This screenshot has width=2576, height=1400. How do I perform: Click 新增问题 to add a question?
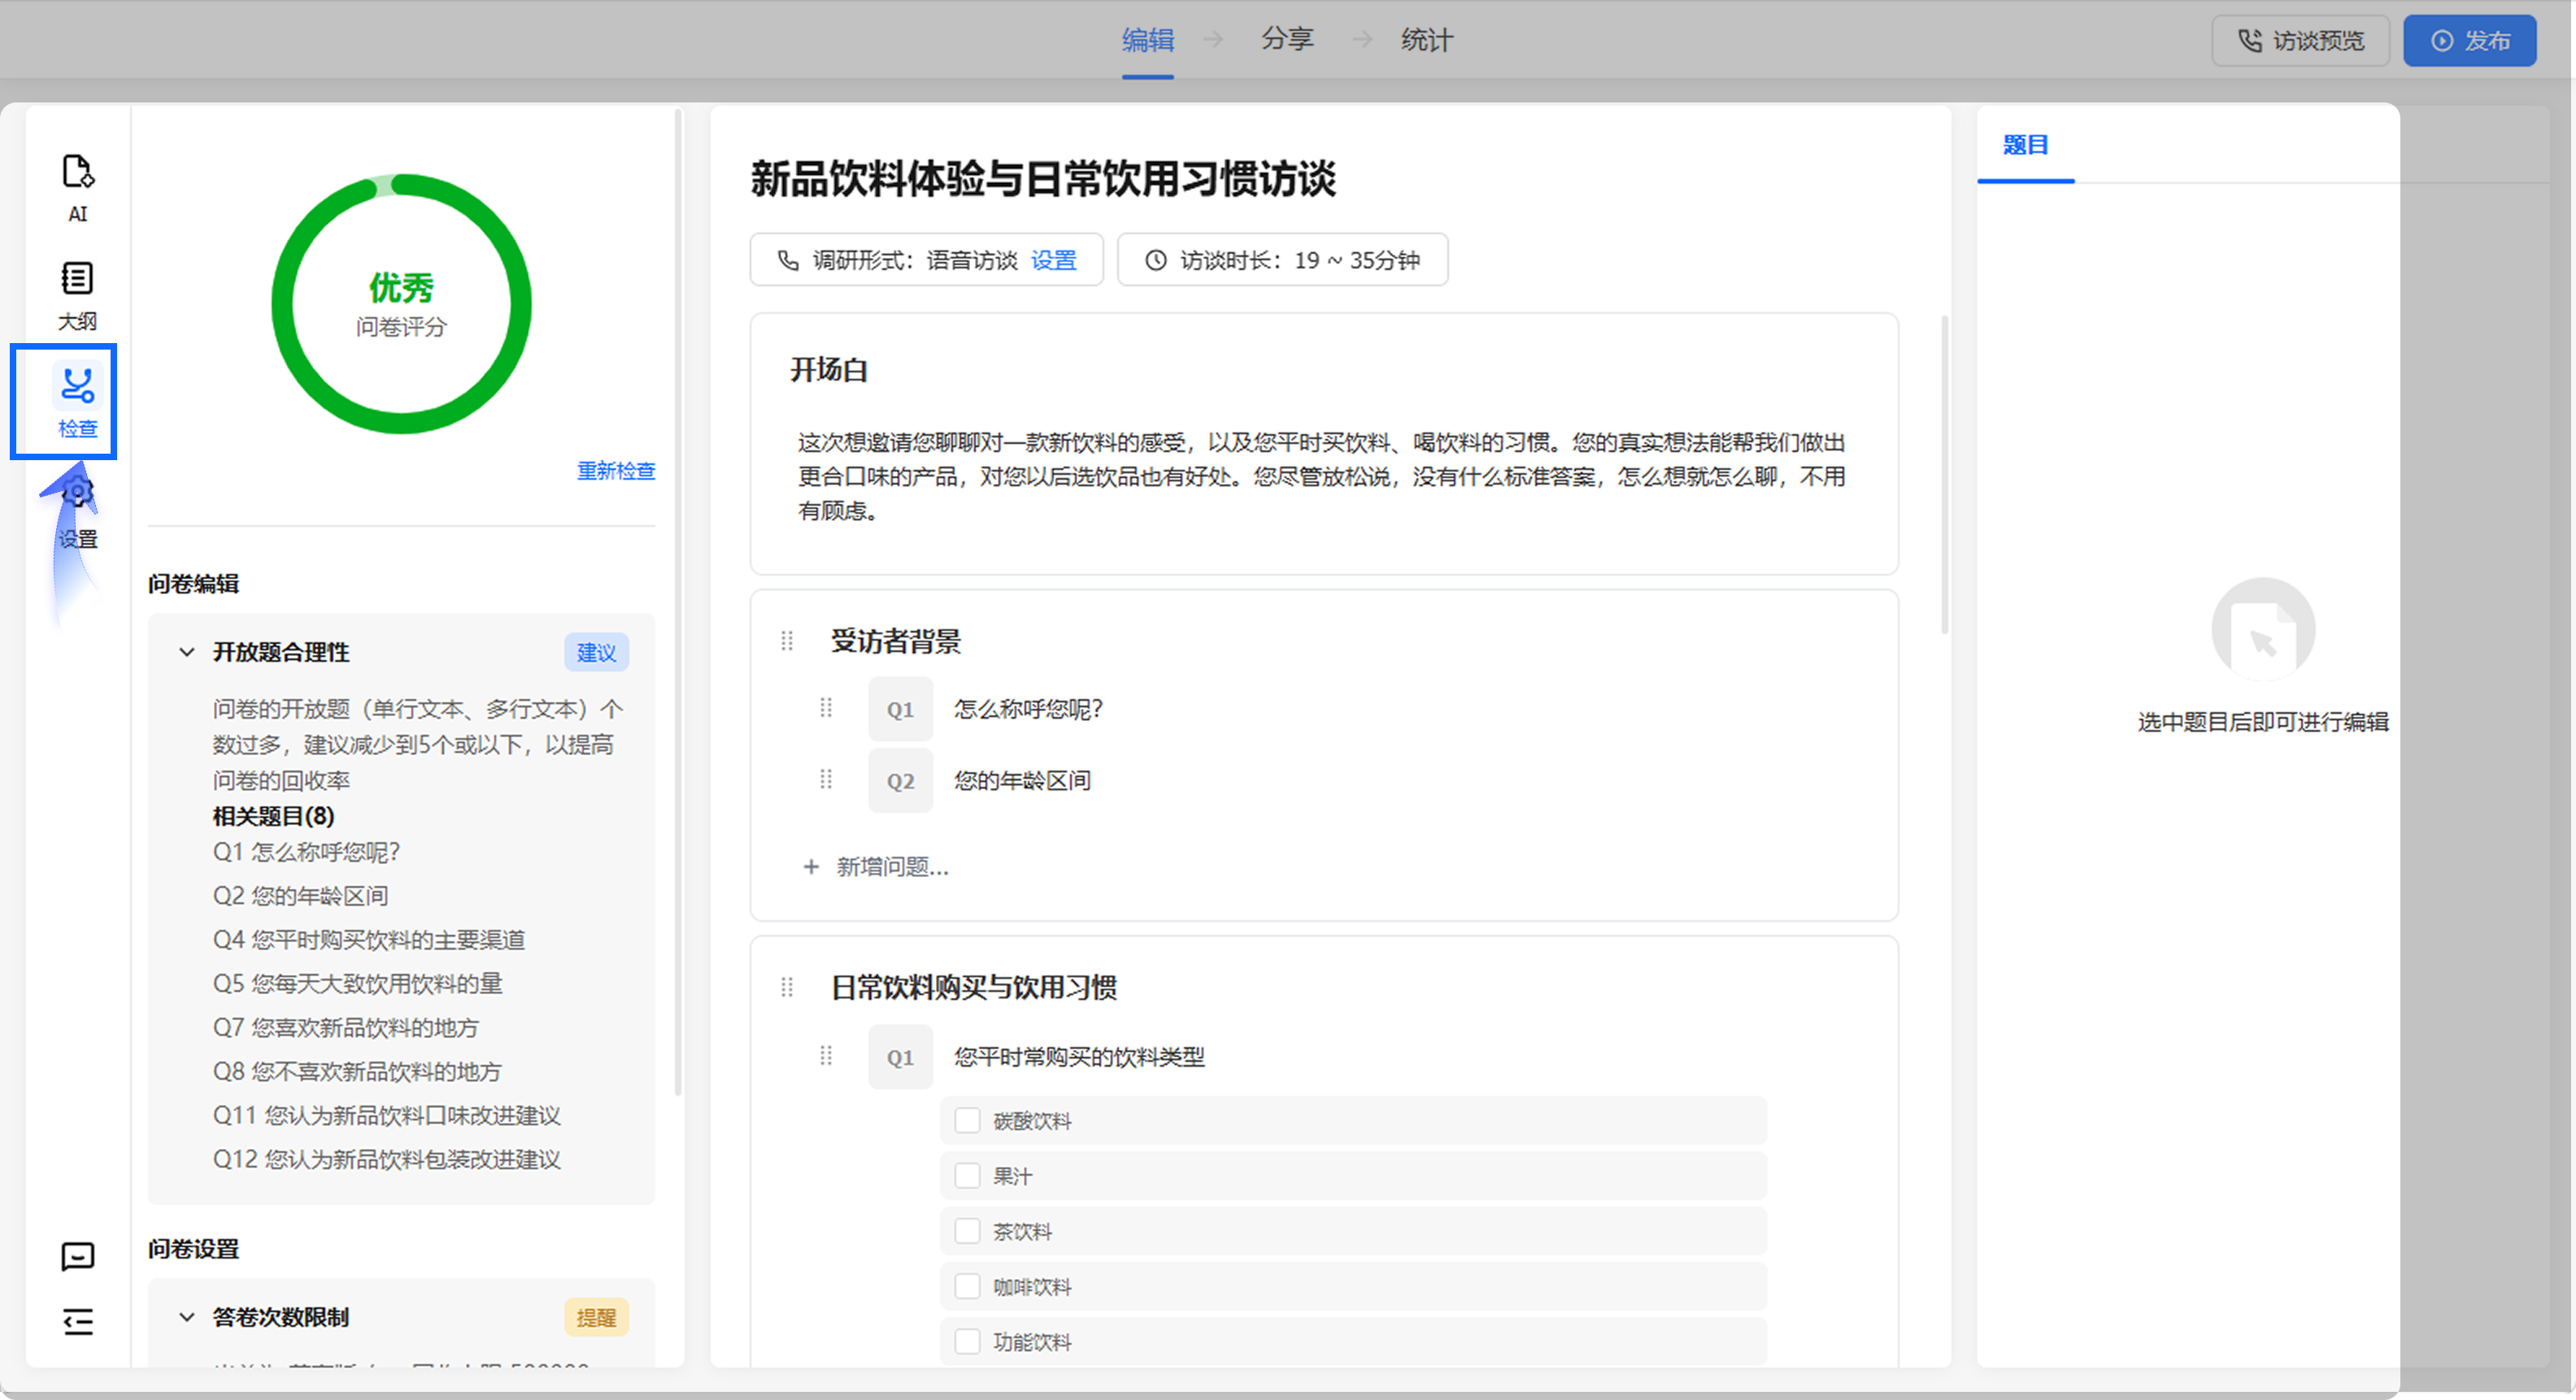click(892, 867)
